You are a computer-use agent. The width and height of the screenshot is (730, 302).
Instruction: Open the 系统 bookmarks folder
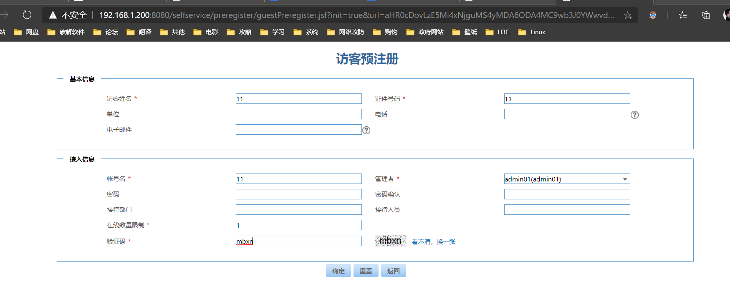click(306, 32)
